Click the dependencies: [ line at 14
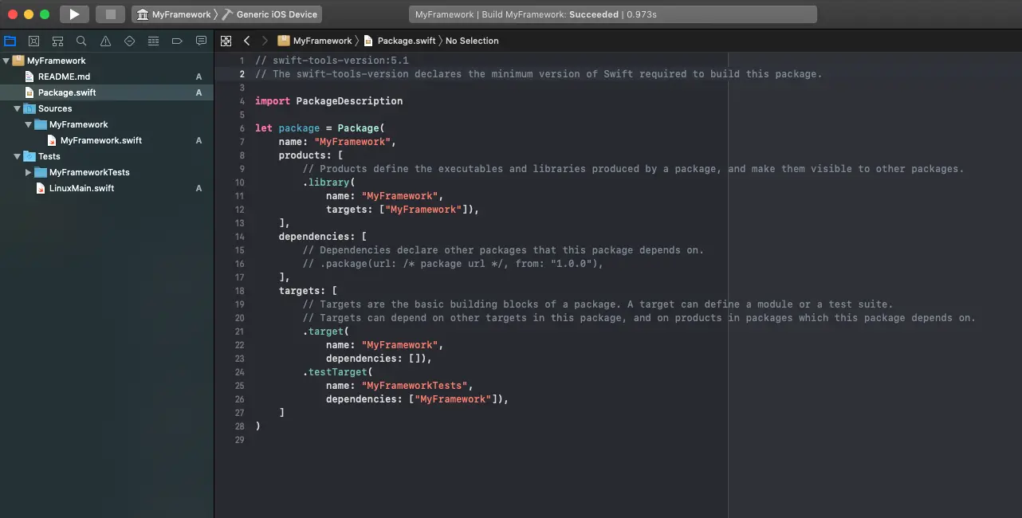The width and height of the screenshot is (1022, 518). (x=323, y=237)
